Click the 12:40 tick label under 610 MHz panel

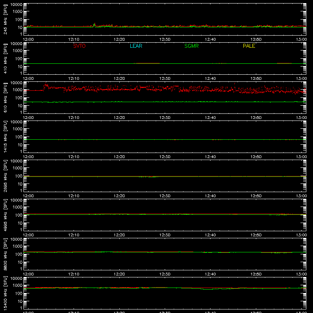point(210,118)
